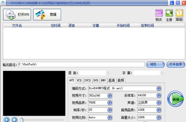Click the 注册 register key icon
The width and height of the screenshot is (186, 122).
pyautogui.click(x=169, y=13)
